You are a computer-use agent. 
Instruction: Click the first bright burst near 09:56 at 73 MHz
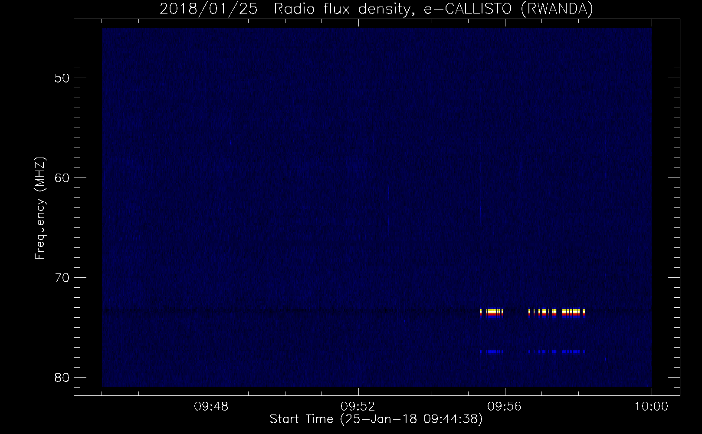click(492, 313)
